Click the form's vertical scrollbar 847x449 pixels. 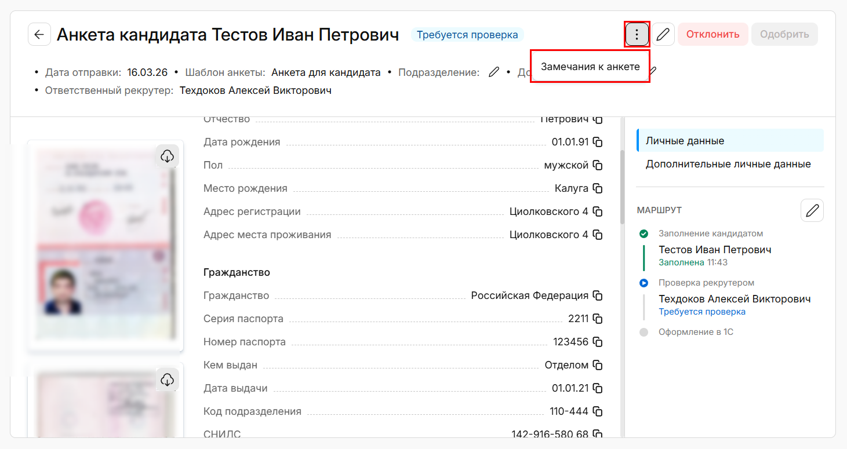[622, 187]
